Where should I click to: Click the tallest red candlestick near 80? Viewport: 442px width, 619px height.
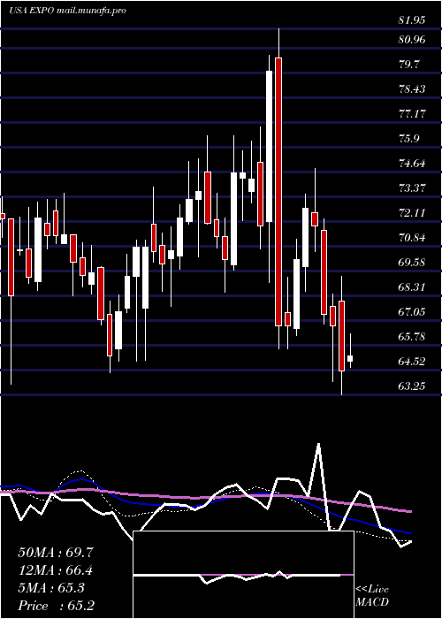[278, 192]
